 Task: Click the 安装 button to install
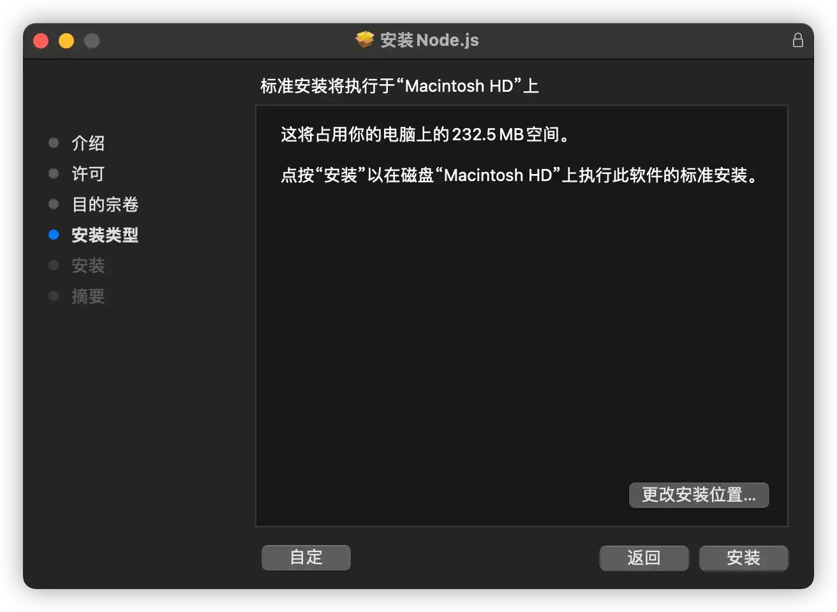pyautogui.click(x=744, y=558)
